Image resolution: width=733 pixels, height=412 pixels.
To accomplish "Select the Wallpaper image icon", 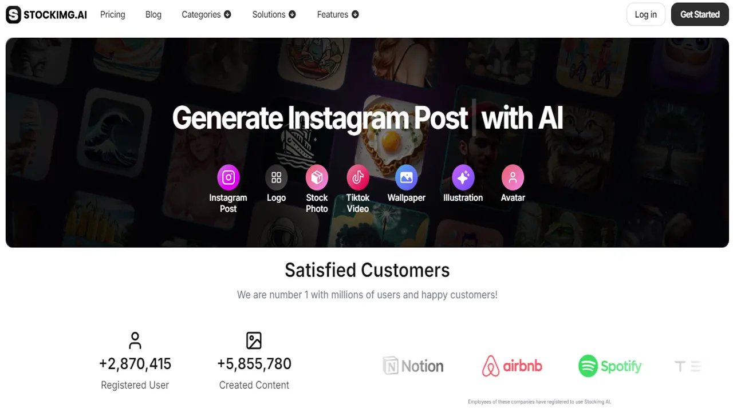I will click(x=407, y=177).
